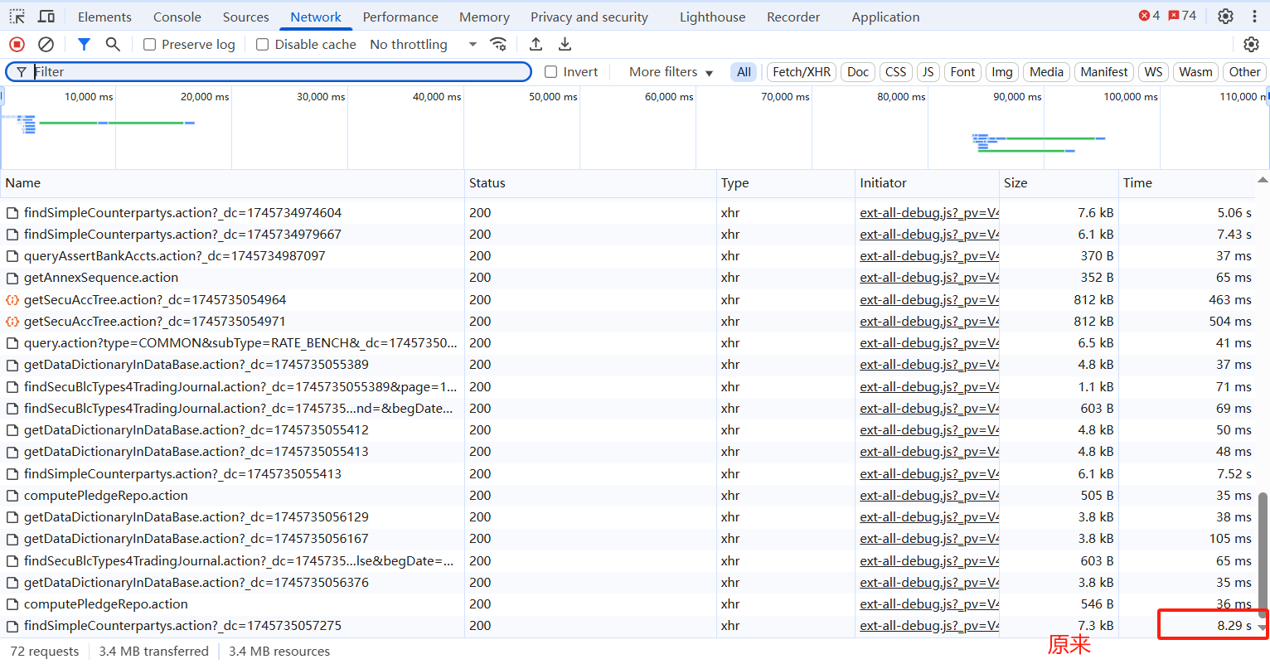The width and height of the screenshot is (1270, 664).
Task: Show the 4 errors indicator
Action: 1149,16
